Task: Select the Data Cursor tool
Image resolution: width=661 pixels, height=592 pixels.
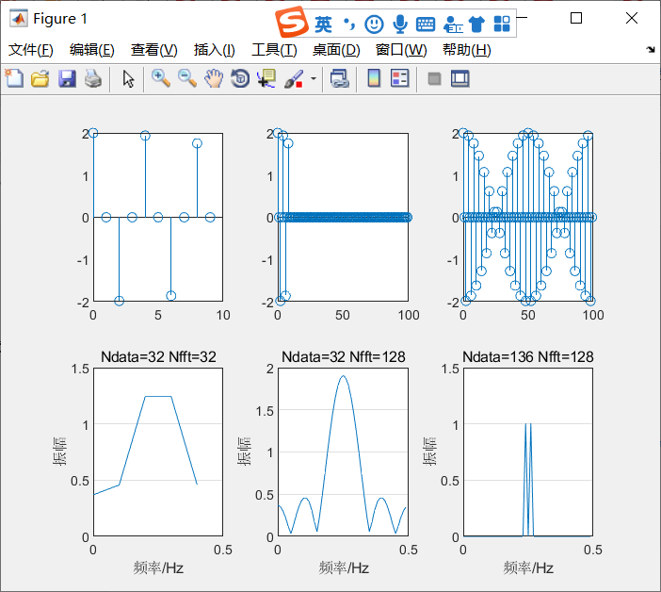Action: point(266,78)
